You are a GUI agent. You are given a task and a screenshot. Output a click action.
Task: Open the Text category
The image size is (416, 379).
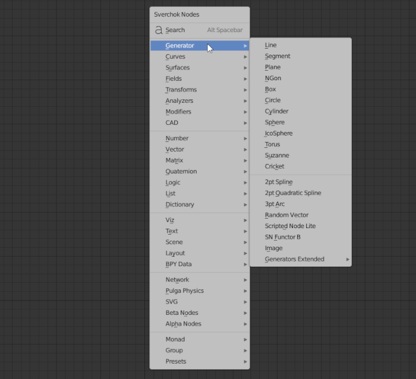(x=200, y=231)
